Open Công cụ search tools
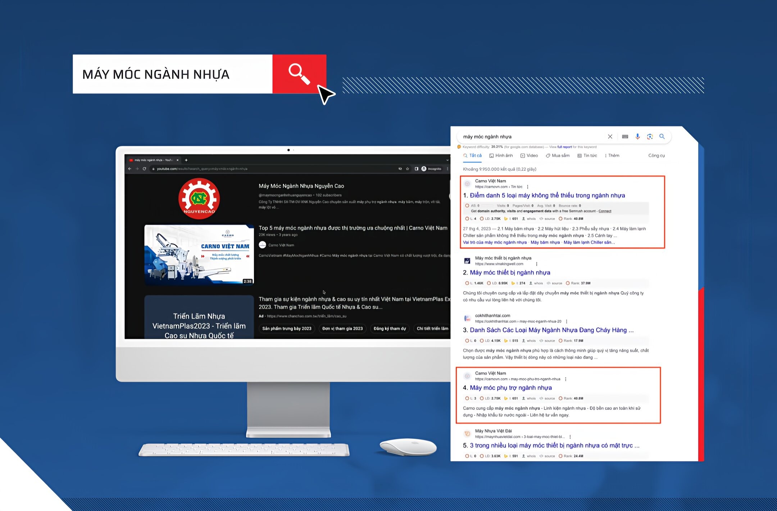 tap(656, 156)
